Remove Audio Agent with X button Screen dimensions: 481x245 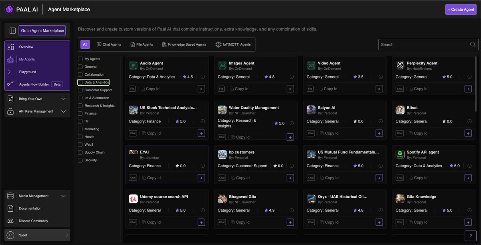pyautogui.click(x=201, y=89)
